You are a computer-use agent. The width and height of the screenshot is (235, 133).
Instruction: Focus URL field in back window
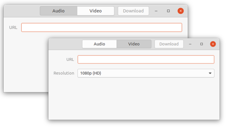(x=102, y=27)
